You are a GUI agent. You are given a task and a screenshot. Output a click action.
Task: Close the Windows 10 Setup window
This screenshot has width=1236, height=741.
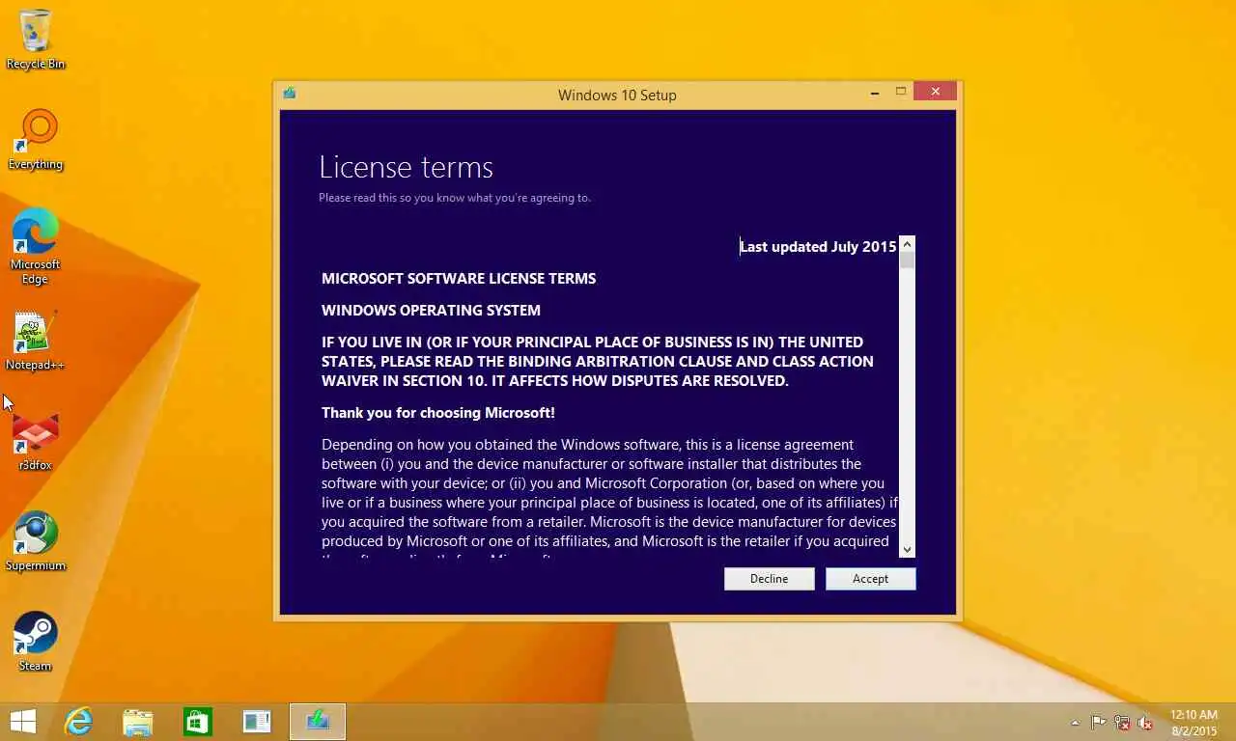pyautogui.click(x=935, y=92)
